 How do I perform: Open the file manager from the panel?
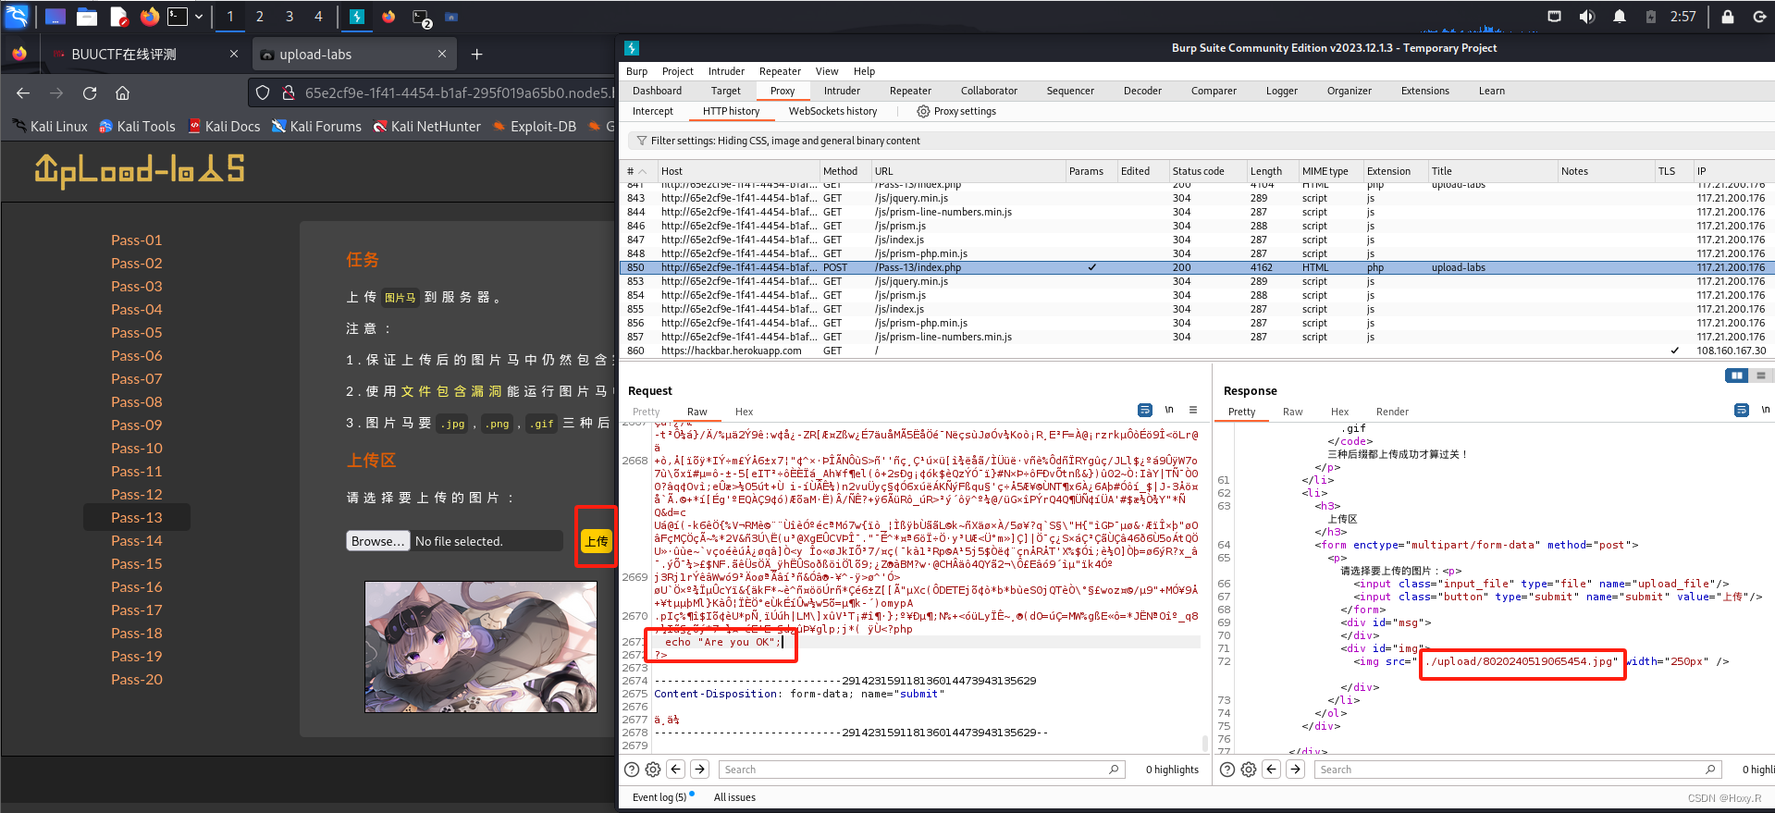(x=87, y=17)
